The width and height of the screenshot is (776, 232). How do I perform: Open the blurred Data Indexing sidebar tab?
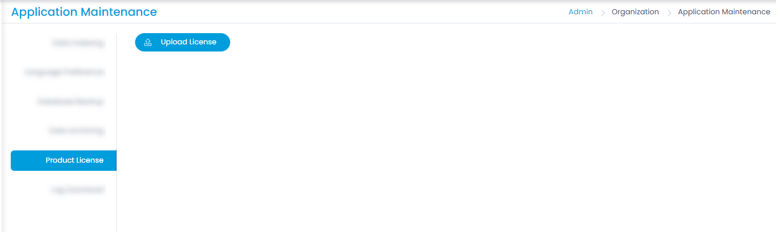point(78,43)
